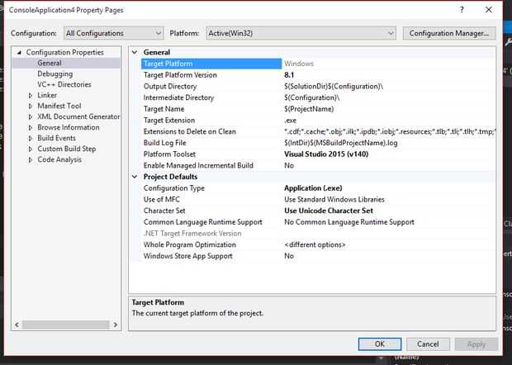Click the help question mark icon
Viewport: 512px width, 365px height.
click(x=462, y=10)
